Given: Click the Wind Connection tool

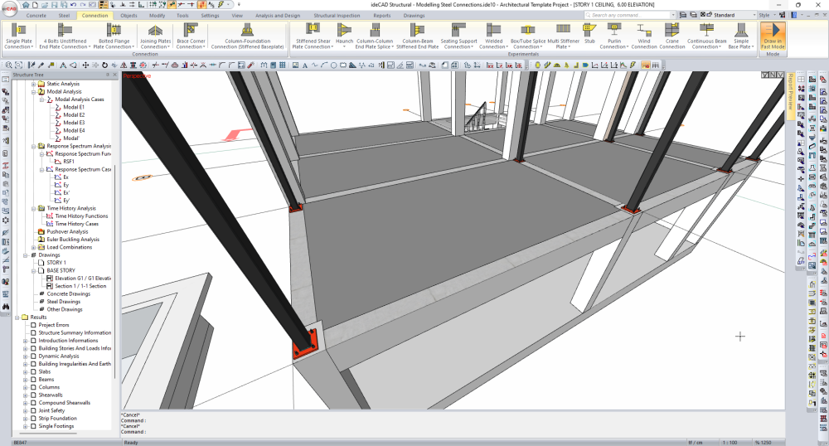Looking at the screenshot, I should click(x=643, y=31).
